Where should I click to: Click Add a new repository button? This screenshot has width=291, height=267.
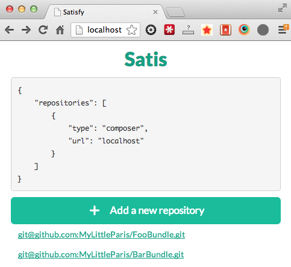(x=146, y=210)
